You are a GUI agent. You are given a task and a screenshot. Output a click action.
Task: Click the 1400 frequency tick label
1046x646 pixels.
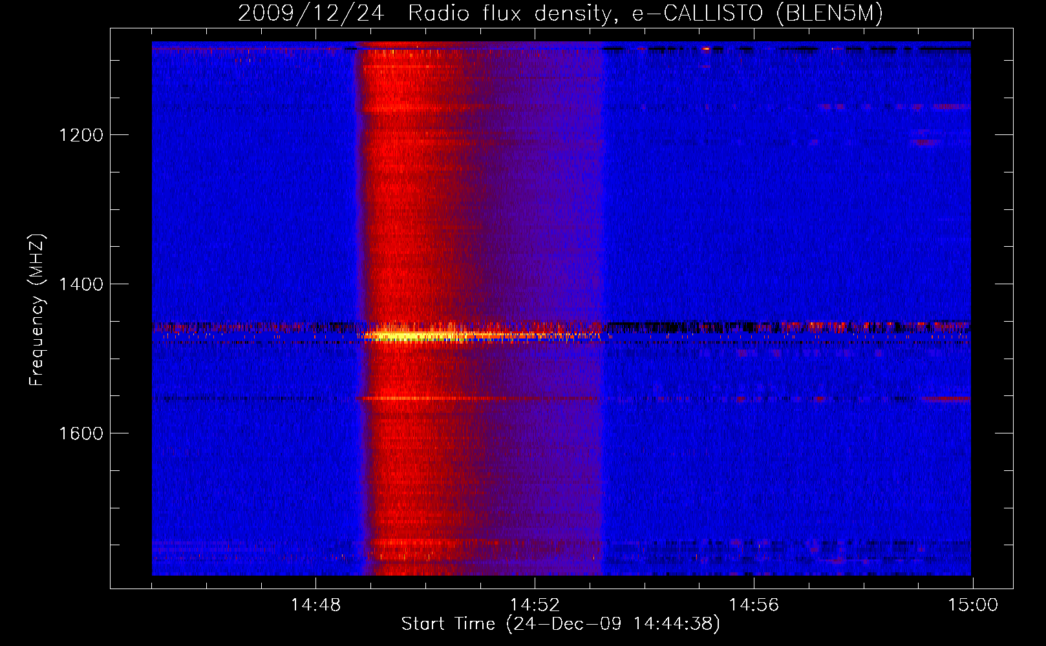[81, 284]
